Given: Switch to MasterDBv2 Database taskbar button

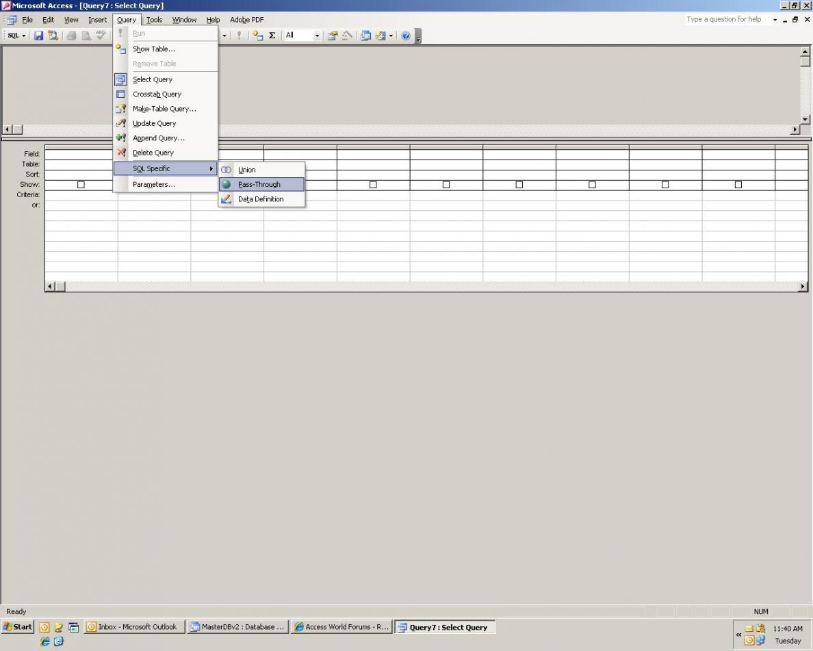Looking at the screenshot, I should pyautogui.click(x=238, y=626).
